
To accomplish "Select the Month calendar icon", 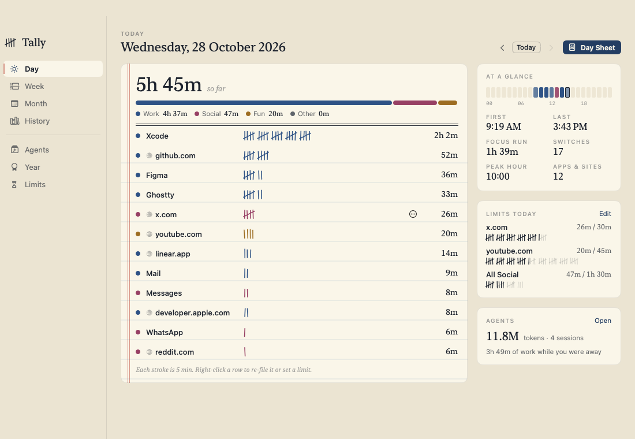I will click(14, 104).
